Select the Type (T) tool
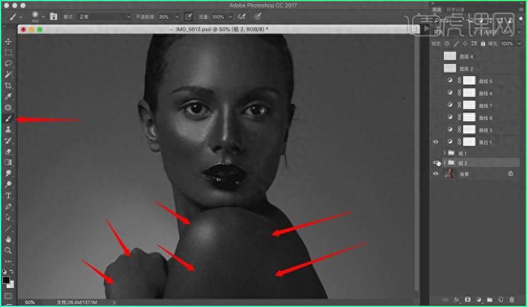 [9, 196]
